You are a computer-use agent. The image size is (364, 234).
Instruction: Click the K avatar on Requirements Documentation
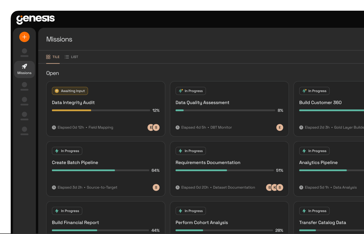pyautogui.click(x=274, y=188)
